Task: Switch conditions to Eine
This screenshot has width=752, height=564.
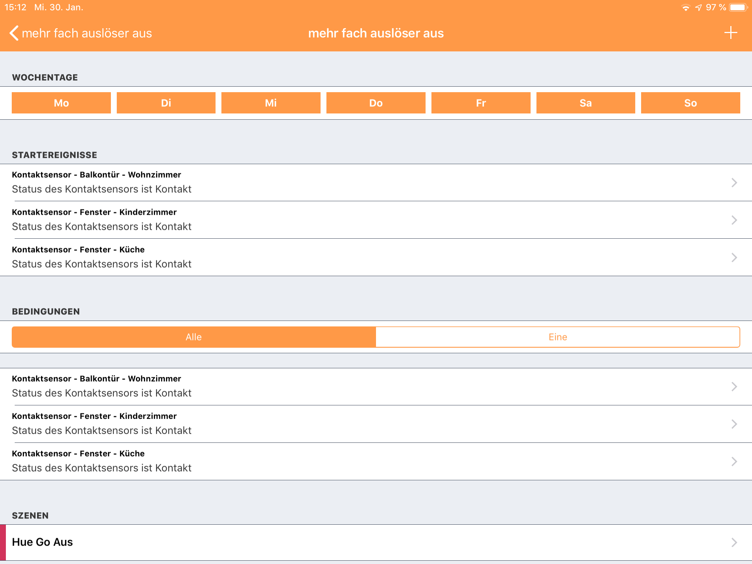Action: (x=557, y=337)
